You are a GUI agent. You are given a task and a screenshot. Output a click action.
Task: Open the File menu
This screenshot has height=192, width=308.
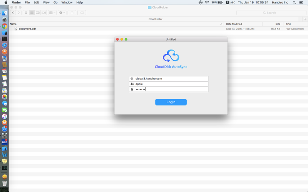pyautogui.click(x=27, y=2)
